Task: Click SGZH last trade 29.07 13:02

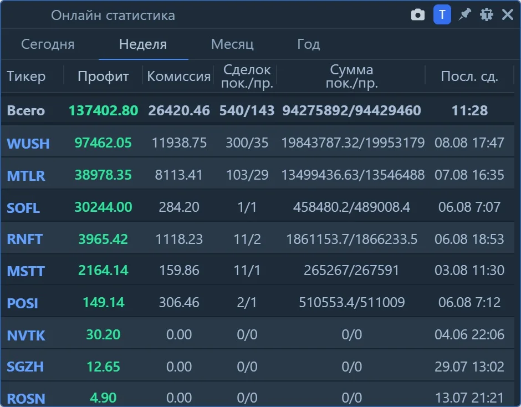Action: 469,367
